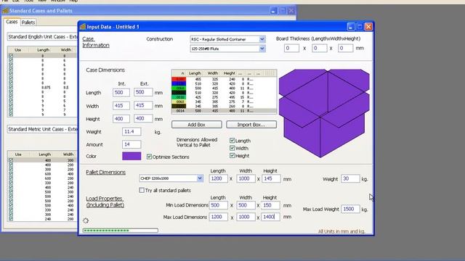
Task: Select the metric cases row 330 x 200
Action: [x=42, y=183]
